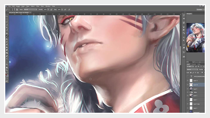Open the Brush panel from options bar
Viewport: 210px width, 118px height.
(x=17, y=9)
